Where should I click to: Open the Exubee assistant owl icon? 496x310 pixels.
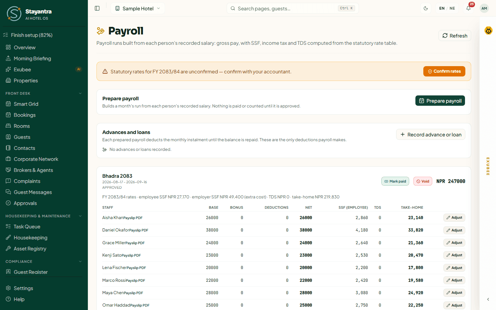click(x=488, y=31)
